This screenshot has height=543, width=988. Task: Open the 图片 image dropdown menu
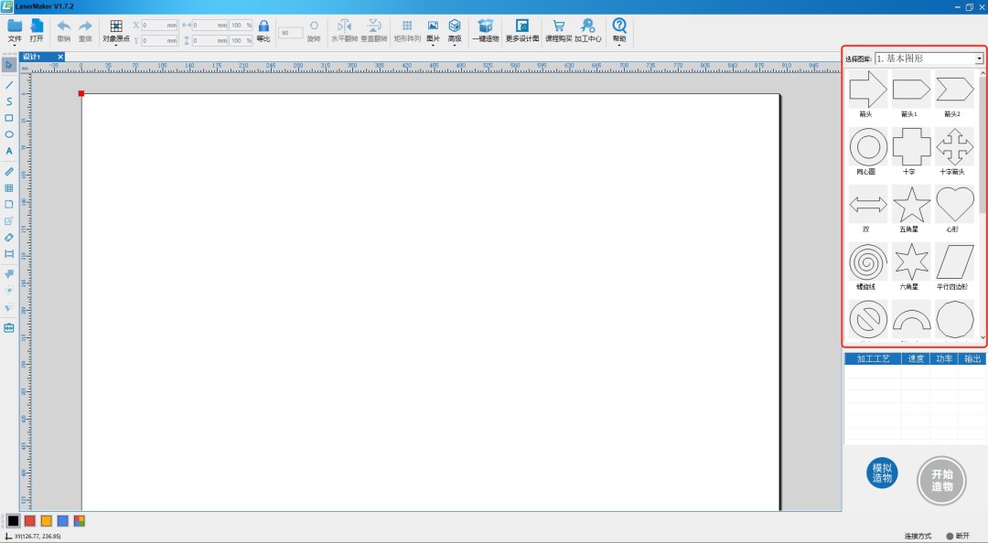click(x=433, y=31)
